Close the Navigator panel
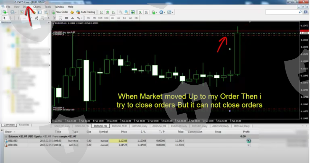Screen dimensions: 310x163 pyautogui.click(x=49, y=23)
